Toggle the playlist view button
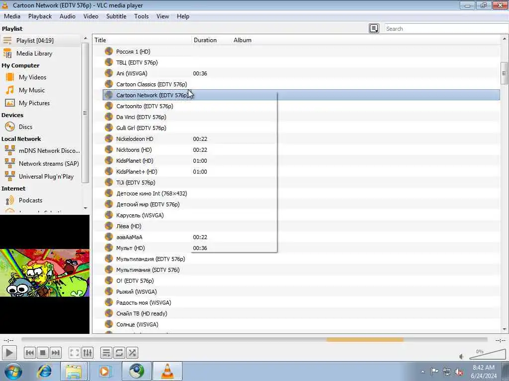 coord(106,353)
